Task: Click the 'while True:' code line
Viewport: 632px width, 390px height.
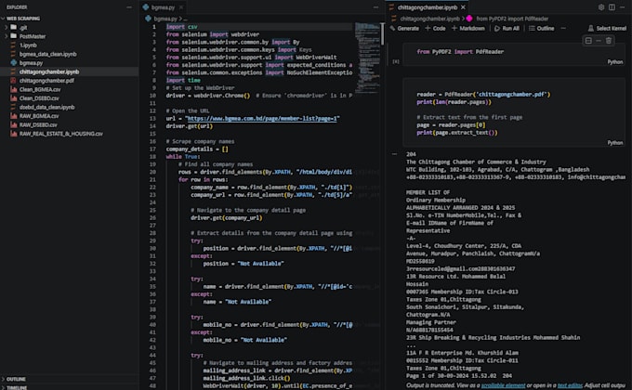Action: (182, 157)
